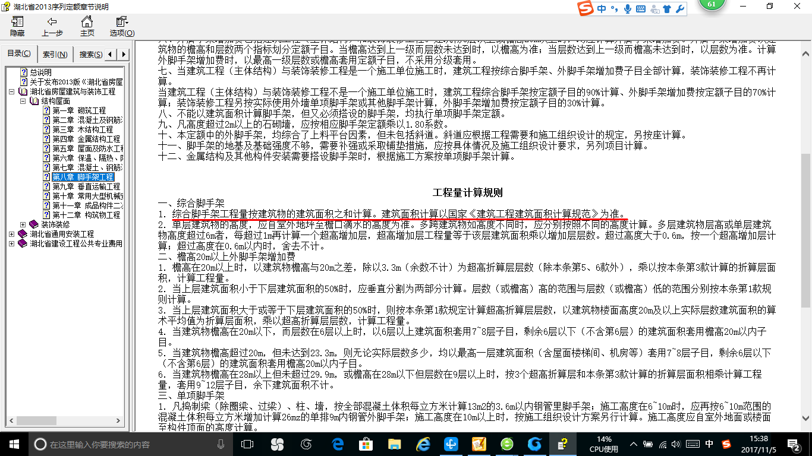Click the open-book icon of 湖北省房屋建筑与装饰工程
The height and width of the screenshot is (456, 812).
(23, 91)
